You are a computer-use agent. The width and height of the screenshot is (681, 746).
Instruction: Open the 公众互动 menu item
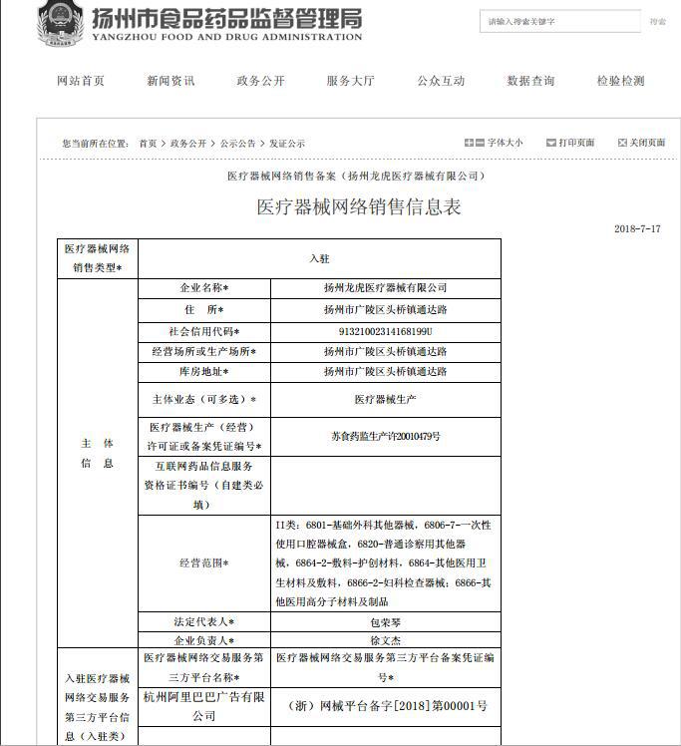[x=441, y=81]
